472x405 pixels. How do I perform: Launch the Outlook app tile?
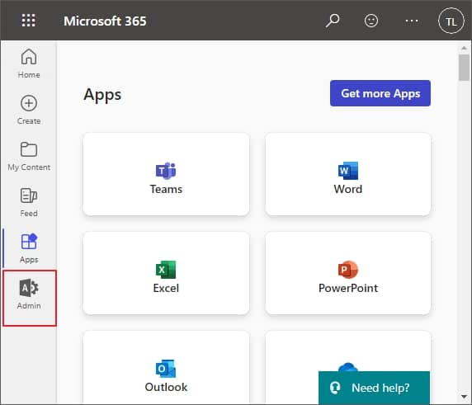point(166,367)
